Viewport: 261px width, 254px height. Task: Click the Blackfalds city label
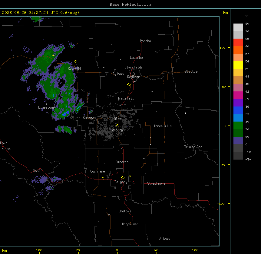(134, 67)
